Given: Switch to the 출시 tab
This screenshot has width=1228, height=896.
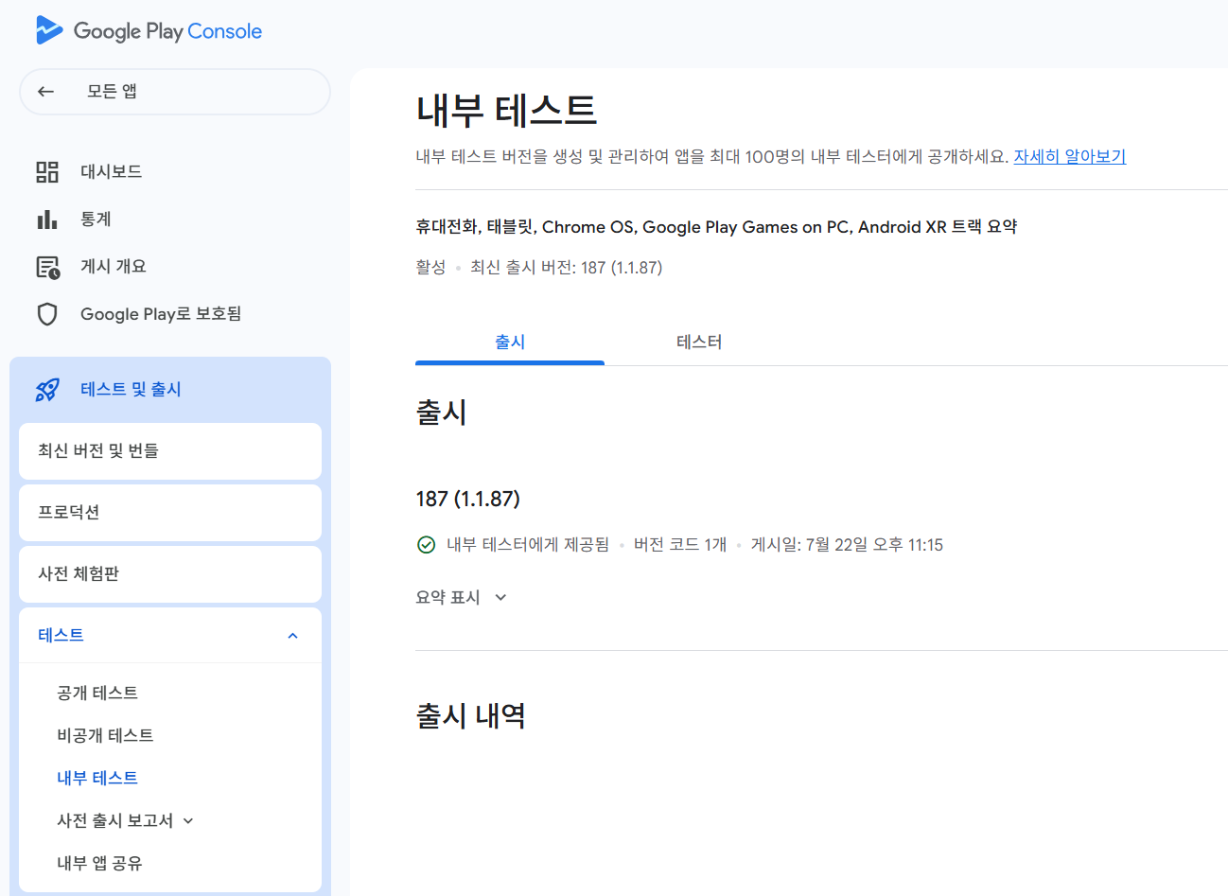Looking at the screenshot, I should [x=510, y=343].
